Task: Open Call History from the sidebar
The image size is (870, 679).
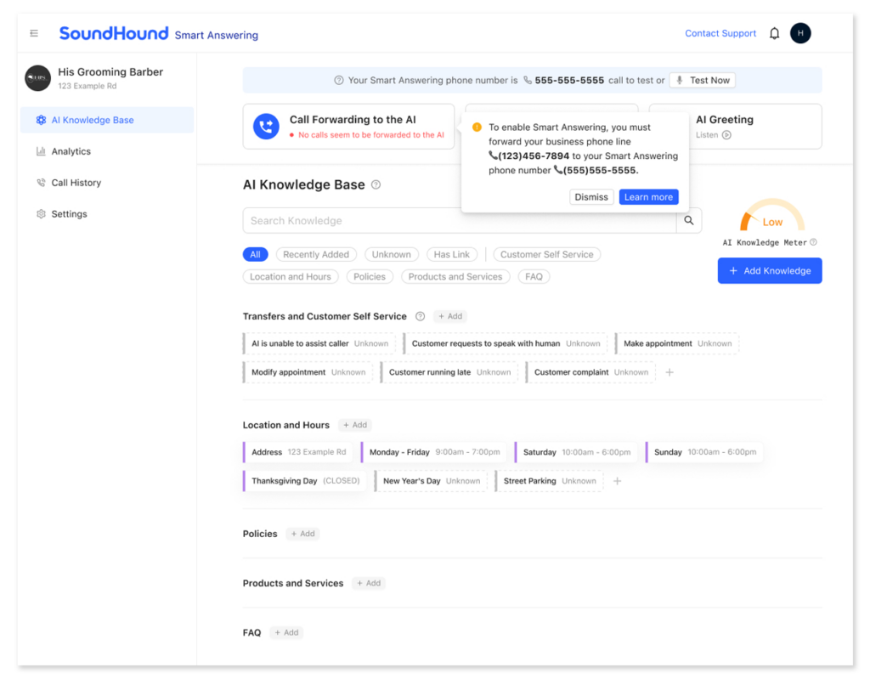Action: (x=106, y=183)
